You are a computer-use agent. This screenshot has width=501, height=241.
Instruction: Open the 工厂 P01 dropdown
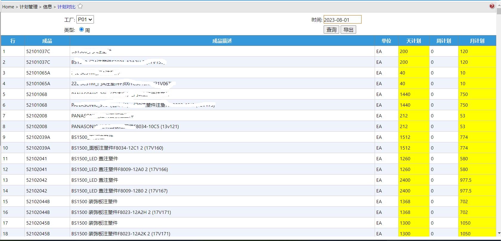coord(85,20)
